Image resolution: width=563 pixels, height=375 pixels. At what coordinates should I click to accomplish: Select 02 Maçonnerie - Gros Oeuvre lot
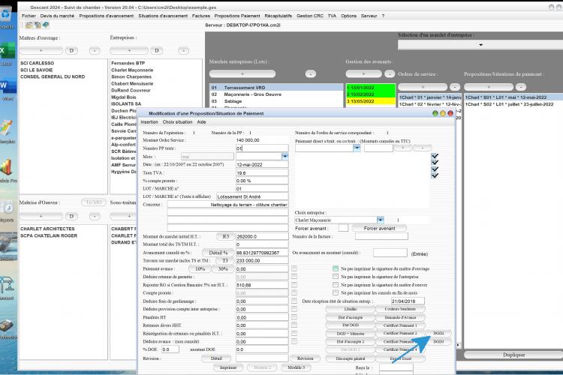(x=275, y=94)
